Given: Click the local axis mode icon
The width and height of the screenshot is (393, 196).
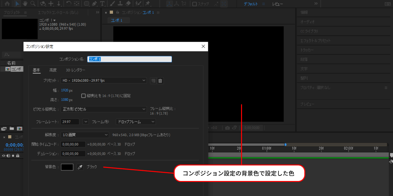Looking at the screenshot, I should (x=169, y=4).
